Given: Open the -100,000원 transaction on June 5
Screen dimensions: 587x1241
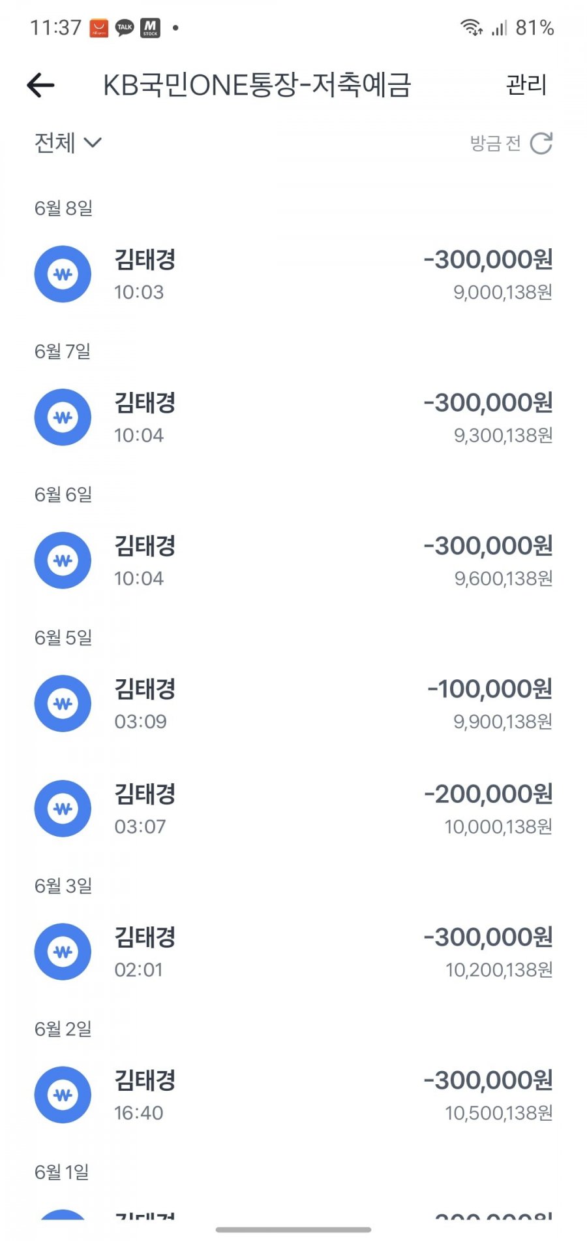Looking at the screenshot, I should [293, 703].
